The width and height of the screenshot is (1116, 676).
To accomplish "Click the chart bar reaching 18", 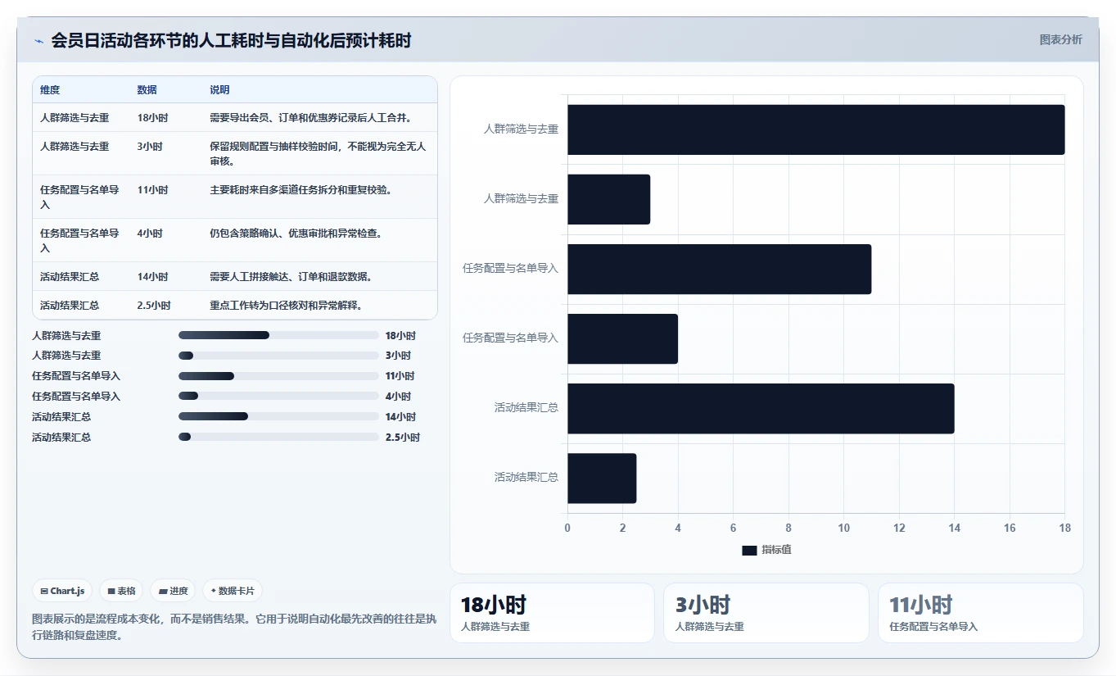I will tap(816, 129).
